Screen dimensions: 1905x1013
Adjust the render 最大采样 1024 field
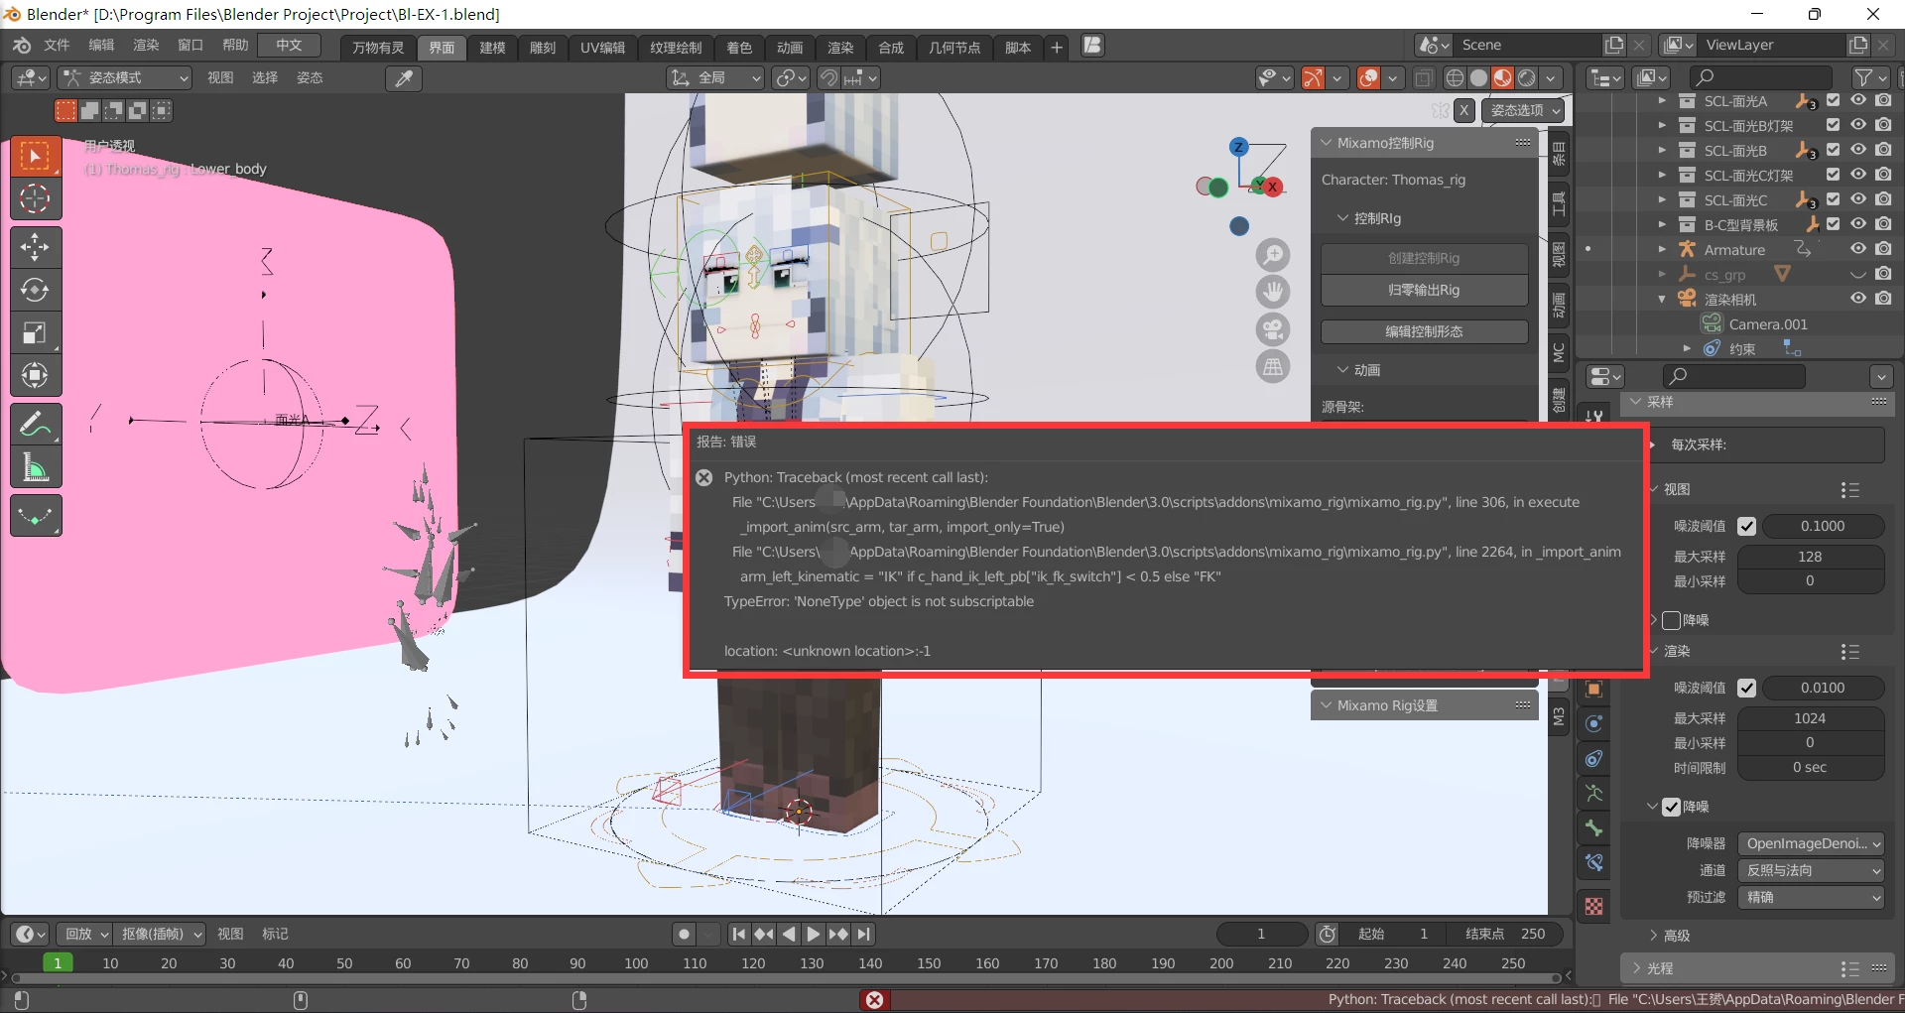point(1811,718)
